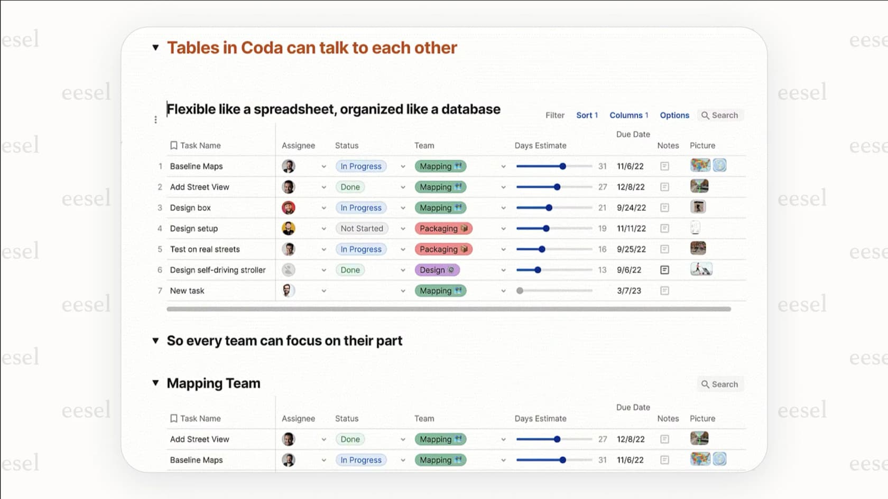Open picture thumbnail for Test on real streets
888x499 pixels.
pos(698,248)
